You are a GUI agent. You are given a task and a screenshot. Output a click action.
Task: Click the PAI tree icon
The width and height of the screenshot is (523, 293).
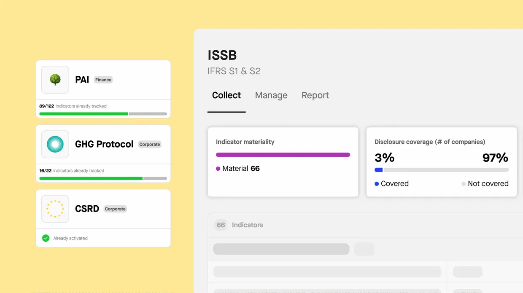coord(55,80)
